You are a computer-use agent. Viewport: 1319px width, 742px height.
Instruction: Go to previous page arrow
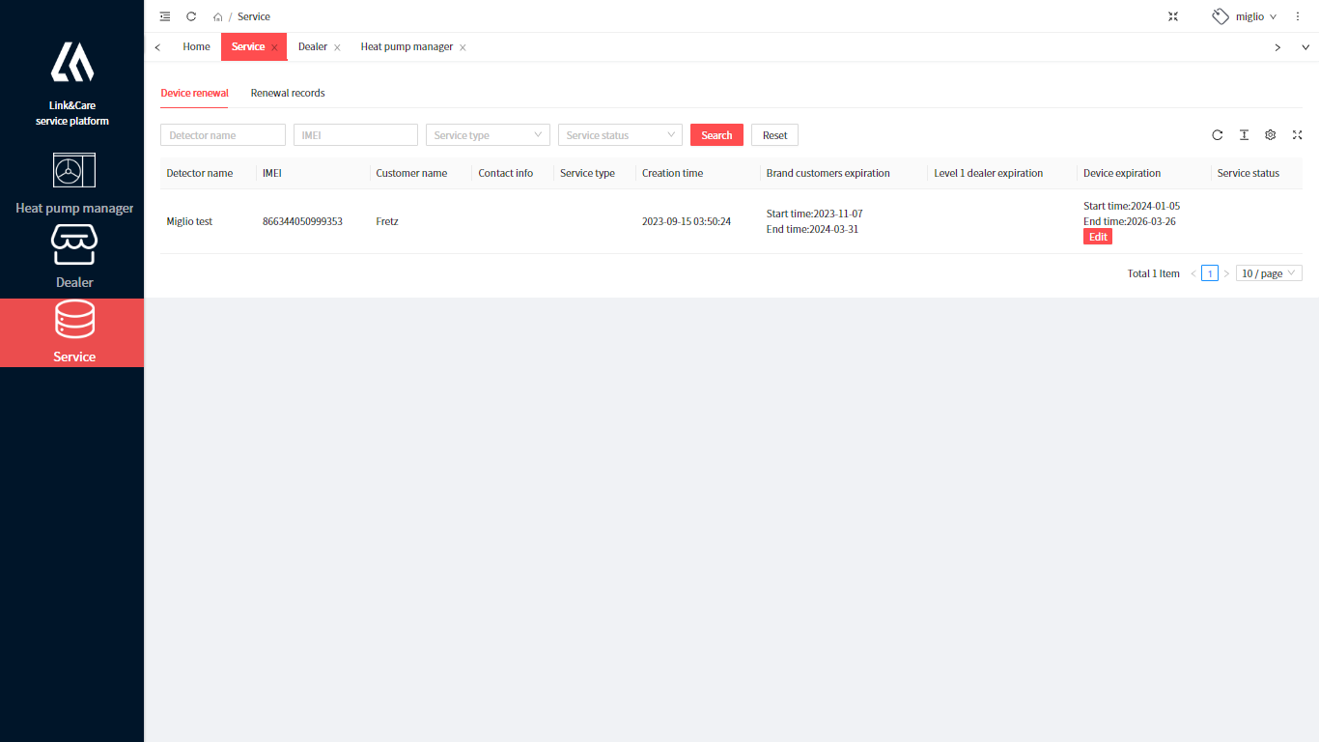pos(1193,273)
